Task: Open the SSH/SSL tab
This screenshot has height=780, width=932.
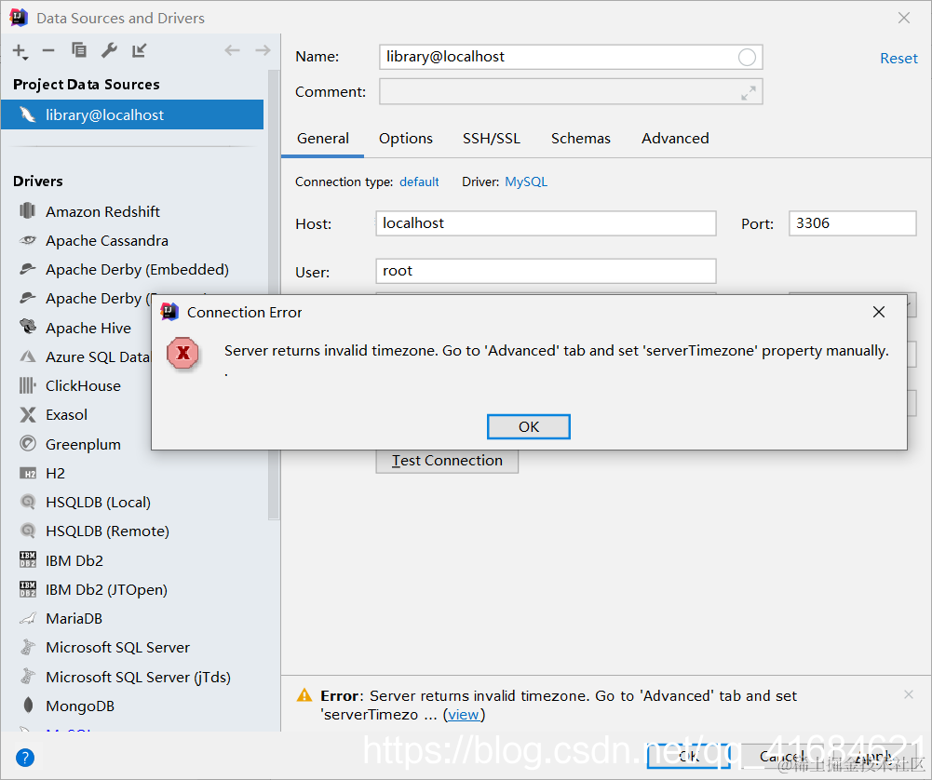Action: (491, 139)
